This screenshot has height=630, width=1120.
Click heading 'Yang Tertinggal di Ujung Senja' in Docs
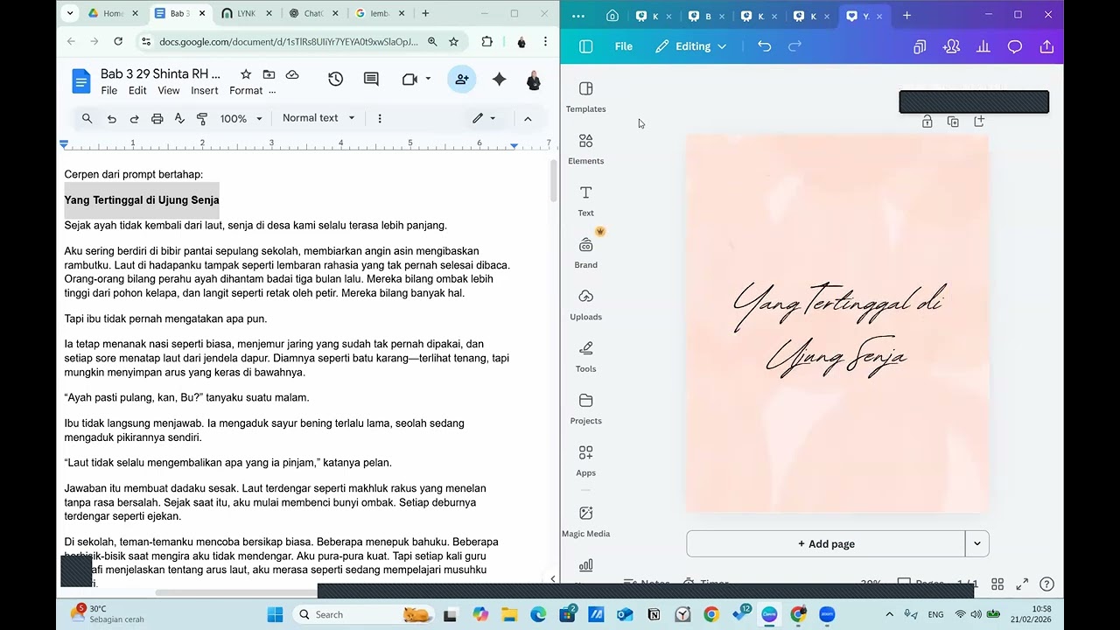(142, 200)
